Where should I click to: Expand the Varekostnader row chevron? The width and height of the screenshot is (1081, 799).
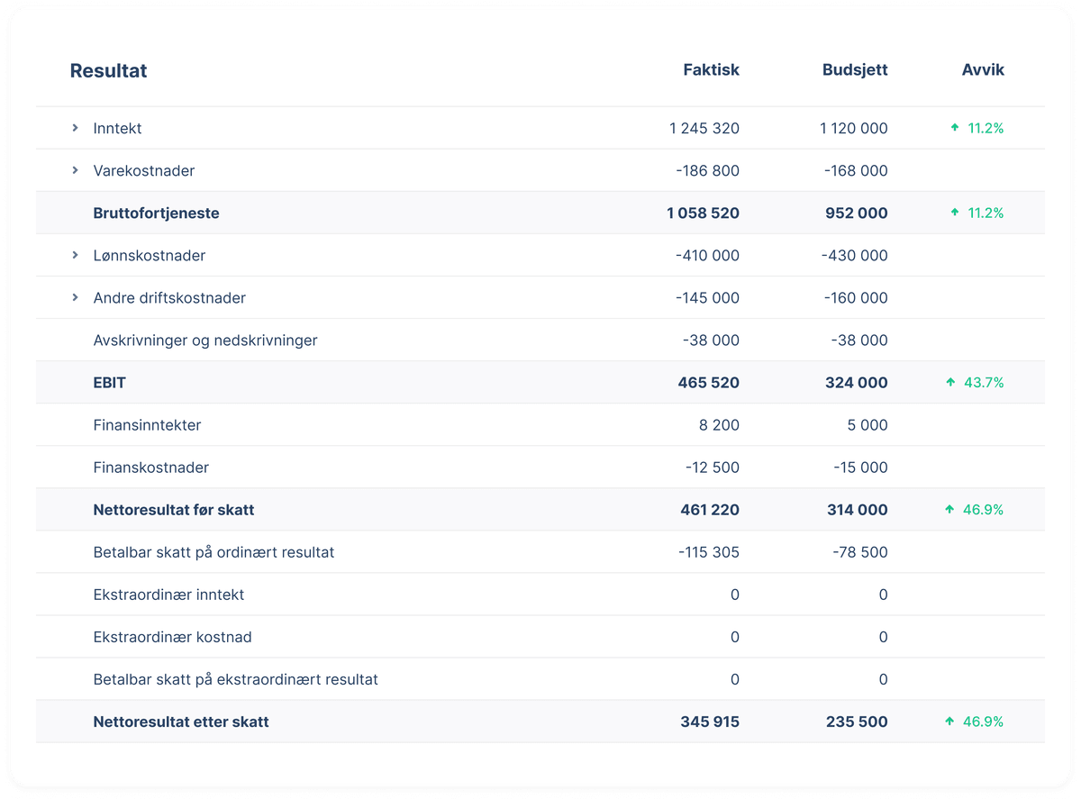point(76,170)
